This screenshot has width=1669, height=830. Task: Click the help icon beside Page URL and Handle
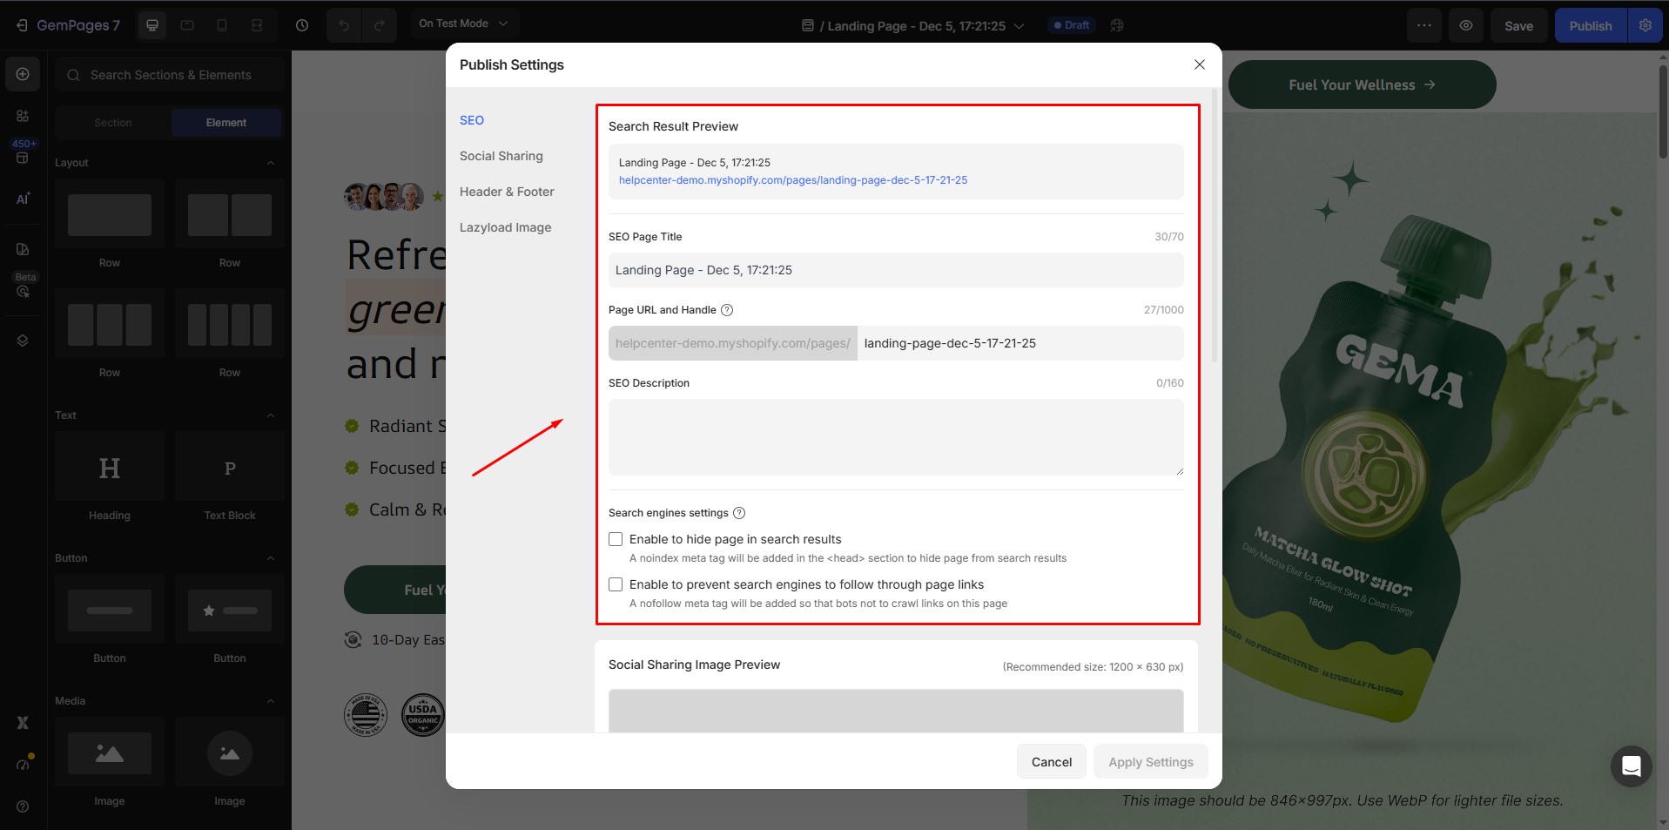tap(727, 310)
